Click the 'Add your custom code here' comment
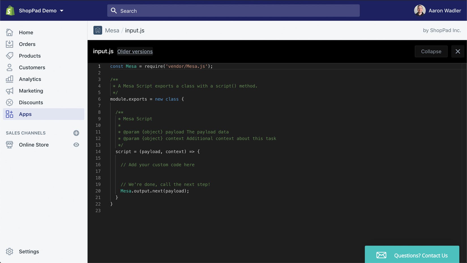 [x=157, y=165]
